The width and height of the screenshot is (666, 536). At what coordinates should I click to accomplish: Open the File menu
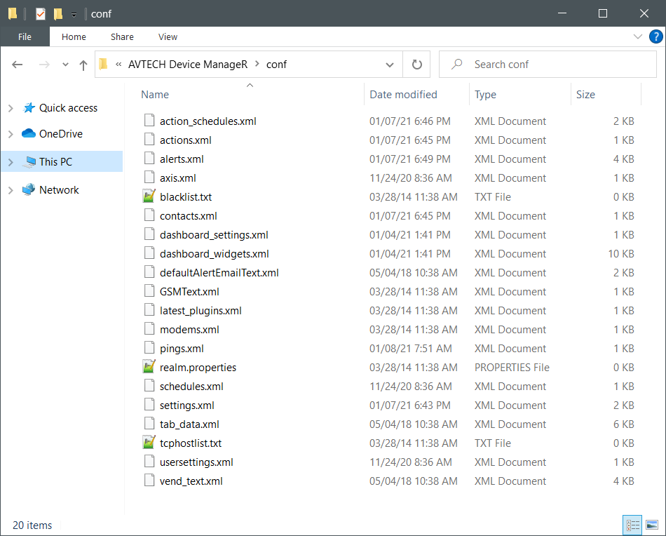click(x=25, y=36)
